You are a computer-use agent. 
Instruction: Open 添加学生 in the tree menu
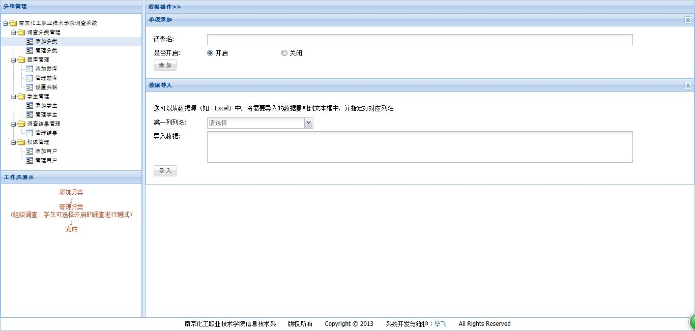click(x=46, y=105)
